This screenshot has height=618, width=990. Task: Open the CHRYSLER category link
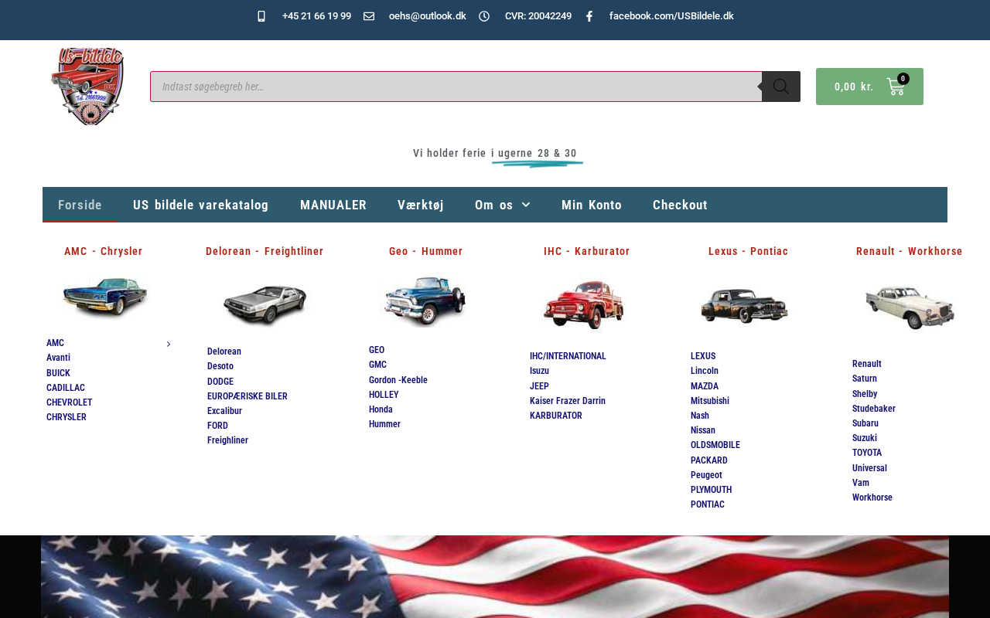[67, 417]
